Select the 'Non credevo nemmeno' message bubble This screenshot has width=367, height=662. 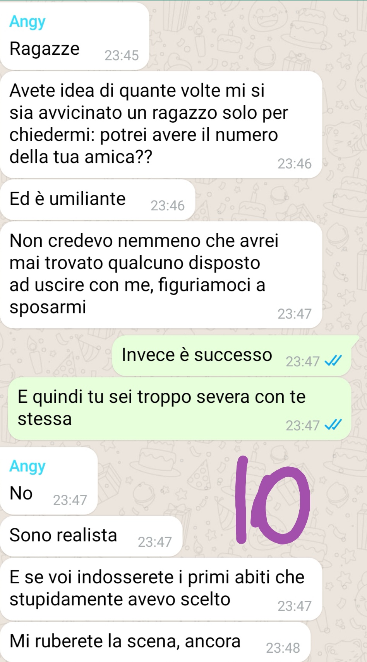point(161,275)
